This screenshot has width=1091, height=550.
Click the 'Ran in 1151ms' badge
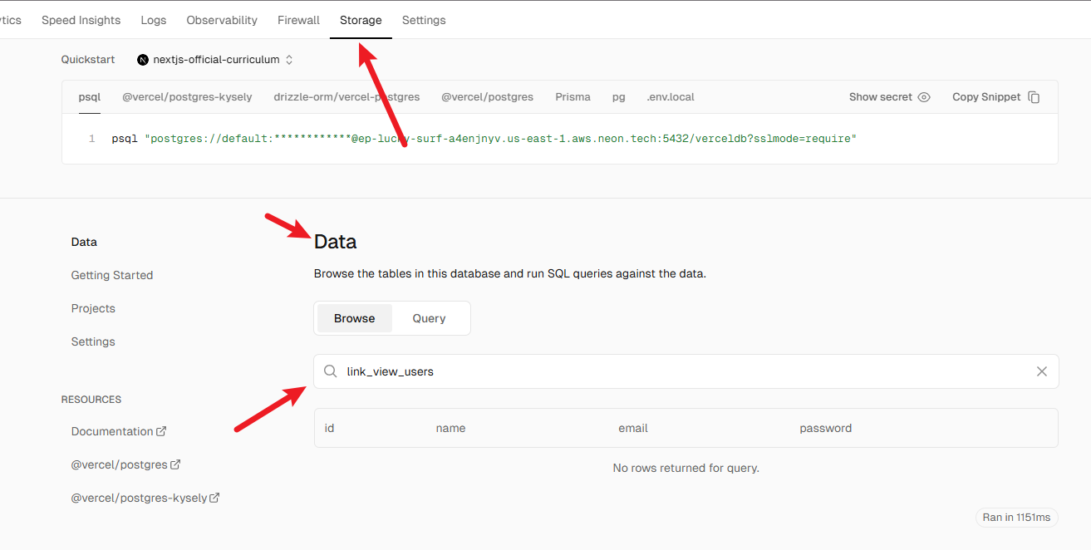click(x=1017, y=517)
